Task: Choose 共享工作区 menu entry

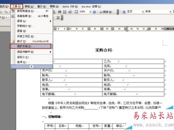Action: tap(32, 36)
